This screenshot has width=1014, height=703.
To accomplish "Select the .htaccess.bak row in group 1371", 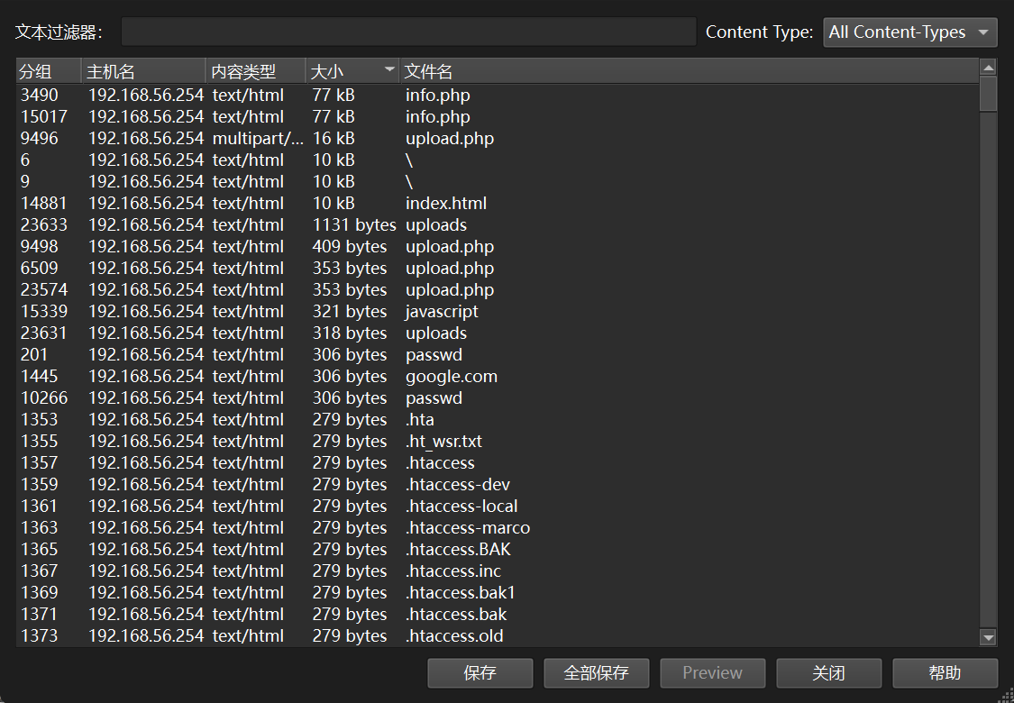I will tap(498, 615).
